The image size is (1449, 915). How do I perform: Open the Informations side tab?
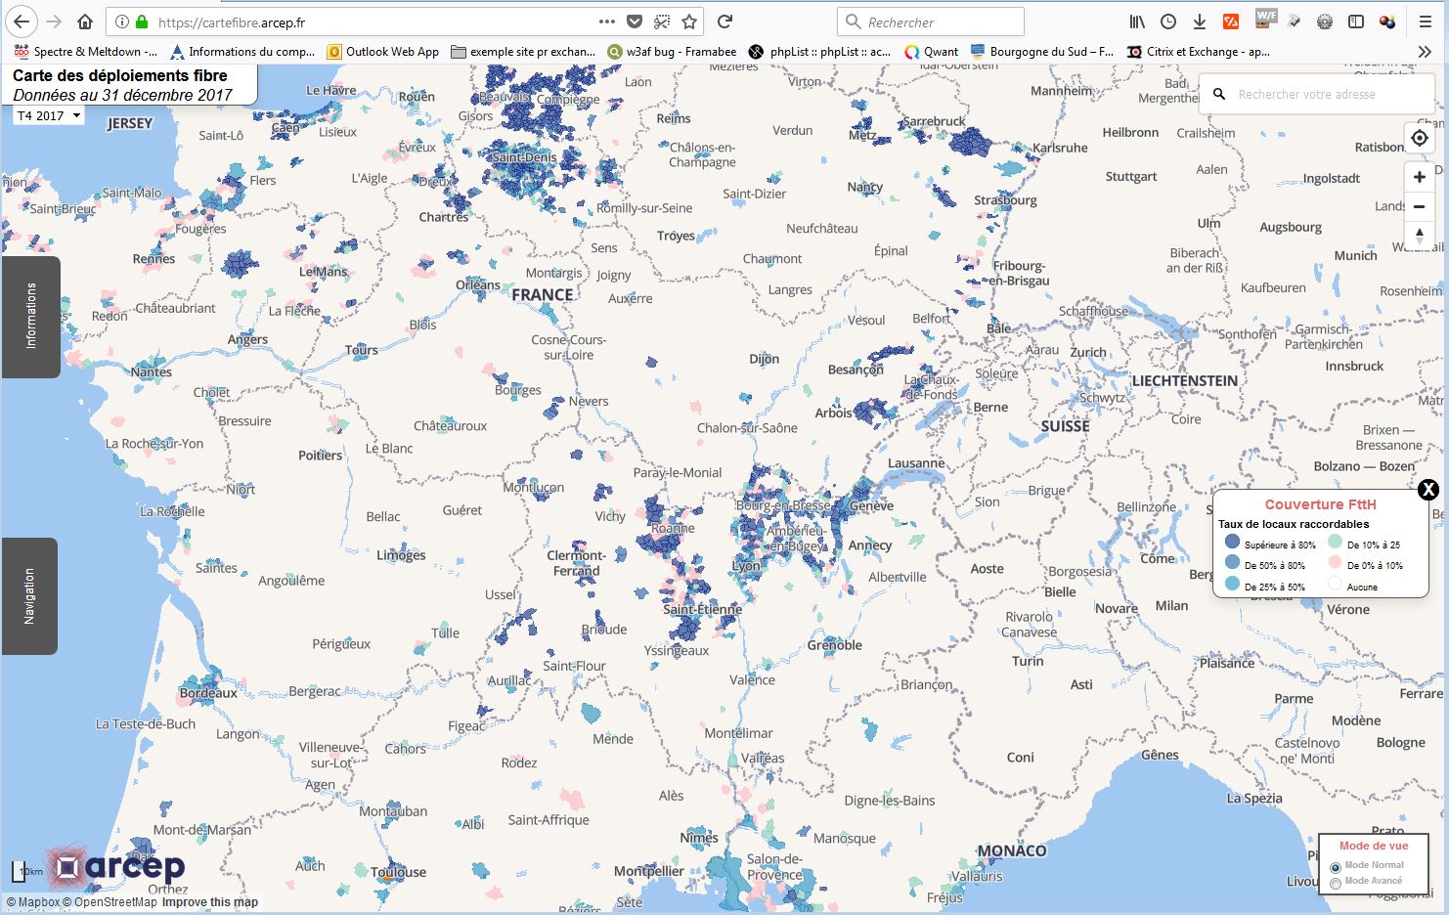[30, 317]
